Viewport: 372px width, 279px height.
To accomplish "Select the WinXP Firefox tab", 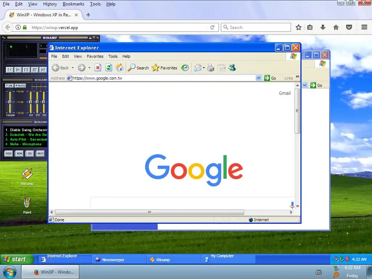I will (x=43, y=15).
